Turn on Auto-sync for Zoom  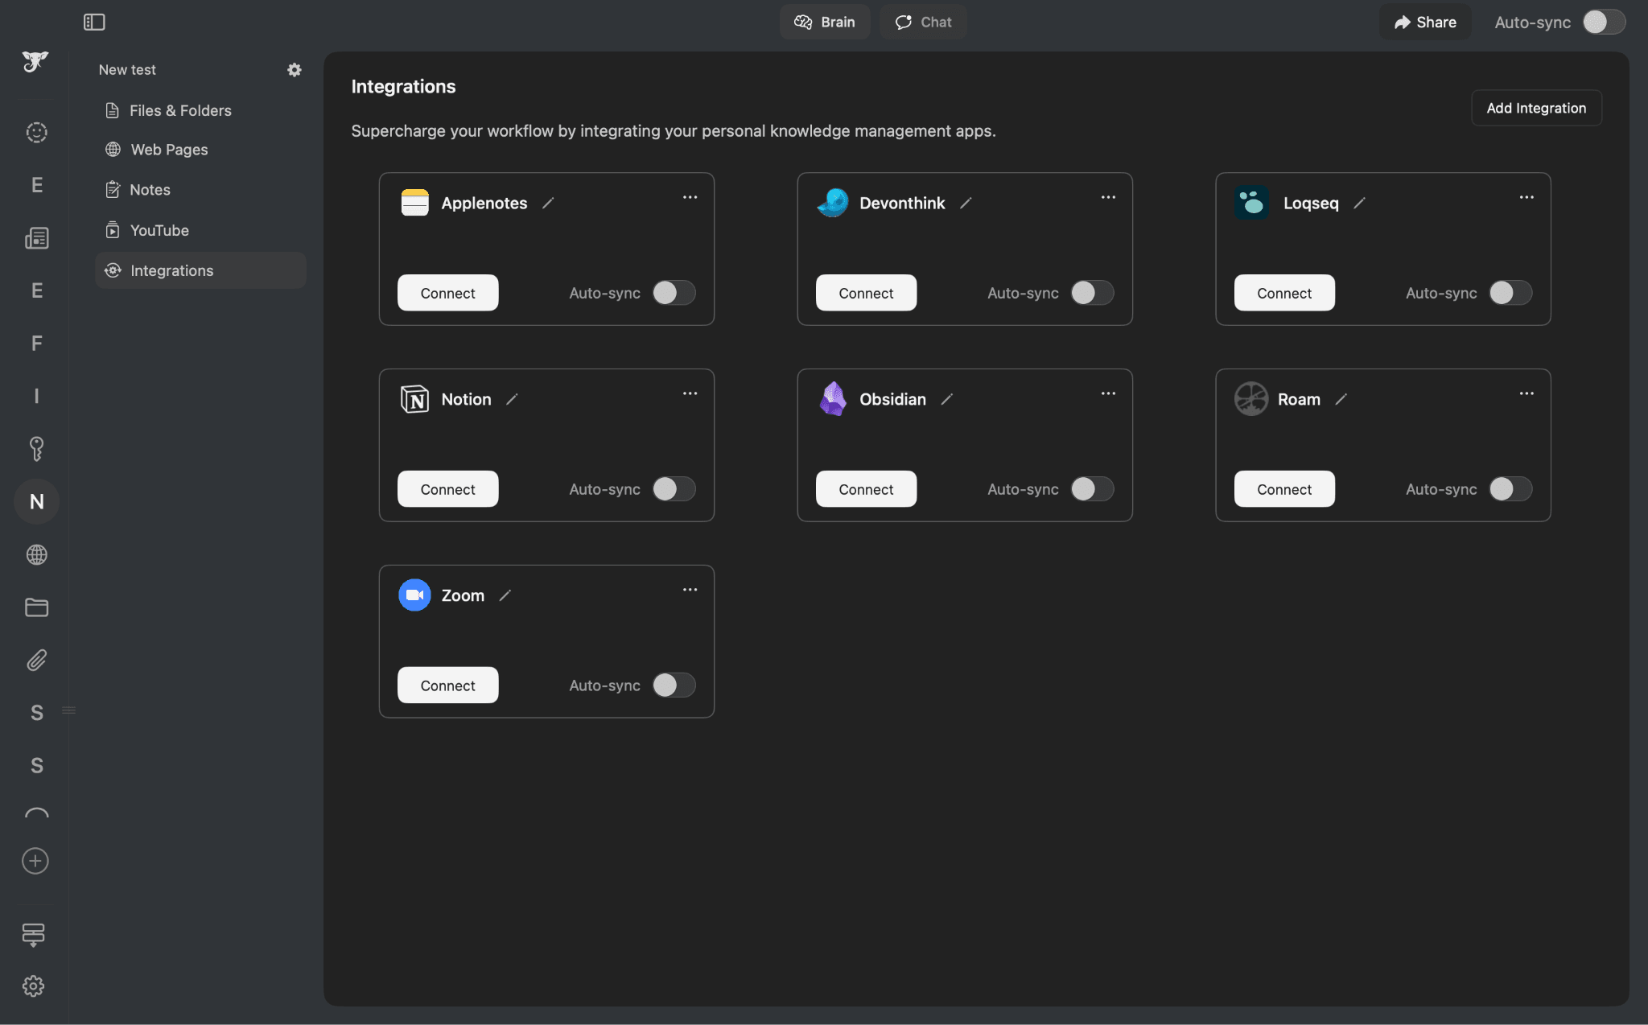[x=674, y=685]
